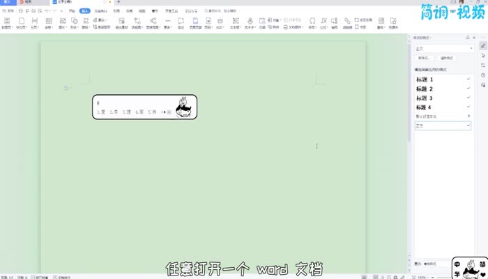This screenshot has width=488, height=279.
Task: Insert a comment with the 批注 icon
Action: coord(181,22)
